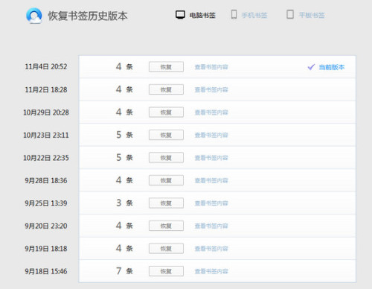Viewport: 372px width, 289px height.
Task: View bookmark contents for 9月18日 15:46
Action: click(211, 271)
